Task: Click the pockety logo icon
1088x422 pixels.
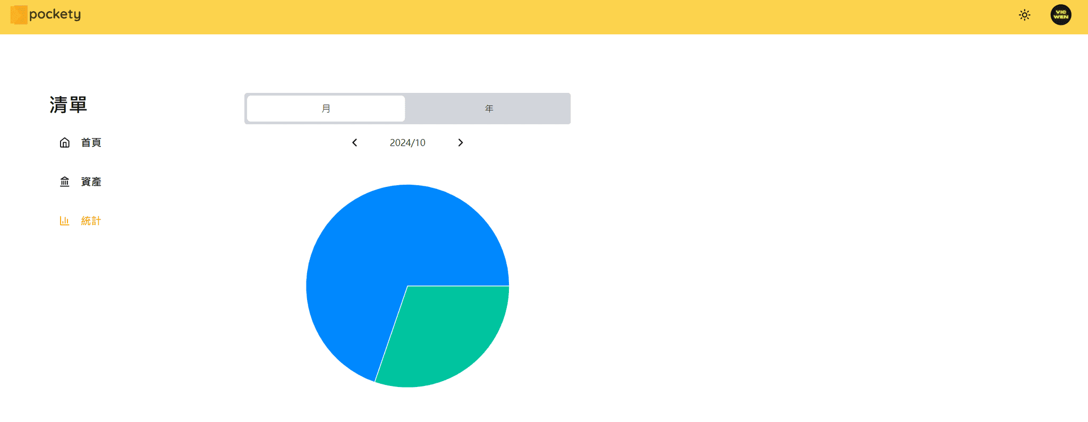Action: point(19,15)
